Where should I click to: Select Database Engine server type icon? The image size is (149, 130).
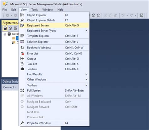(x=5, y=28)
